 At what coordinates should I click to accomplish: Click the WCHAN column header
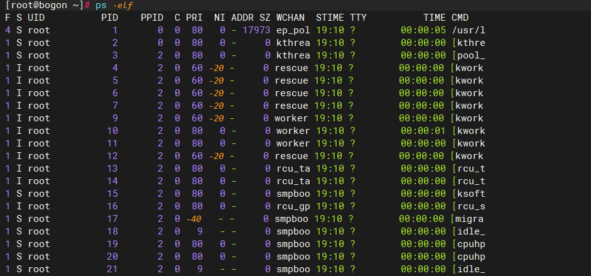click(x=290, y=18)
